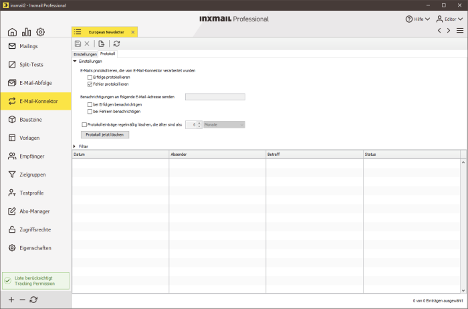Decrease the months value with down arrow
The image size is (468, 309).
point(199,126)
